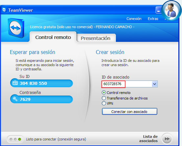Switch to the Control remoto tab
The height and width of the screenshot is (146, 182).
tap(53, 37)
